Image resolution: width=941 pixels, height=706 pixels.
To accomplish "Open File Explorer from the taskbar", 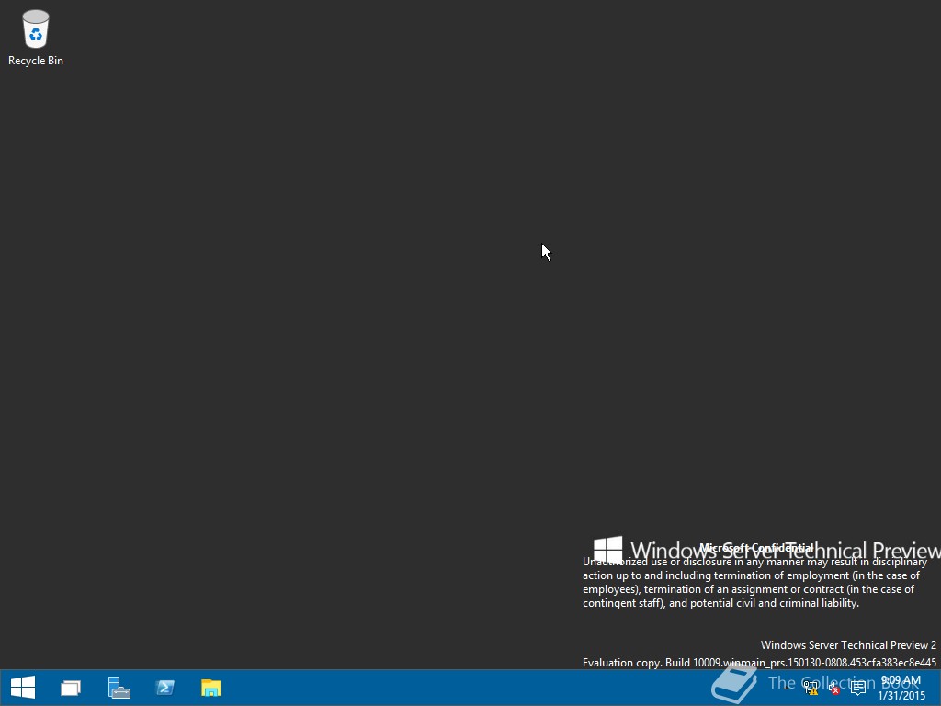I will click(x=210, y=688).
